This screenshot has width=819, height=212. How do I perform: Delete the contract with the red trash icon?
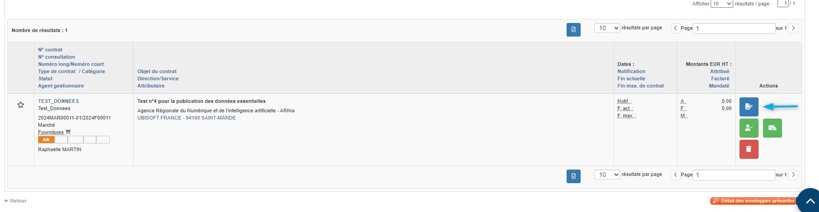749,149
